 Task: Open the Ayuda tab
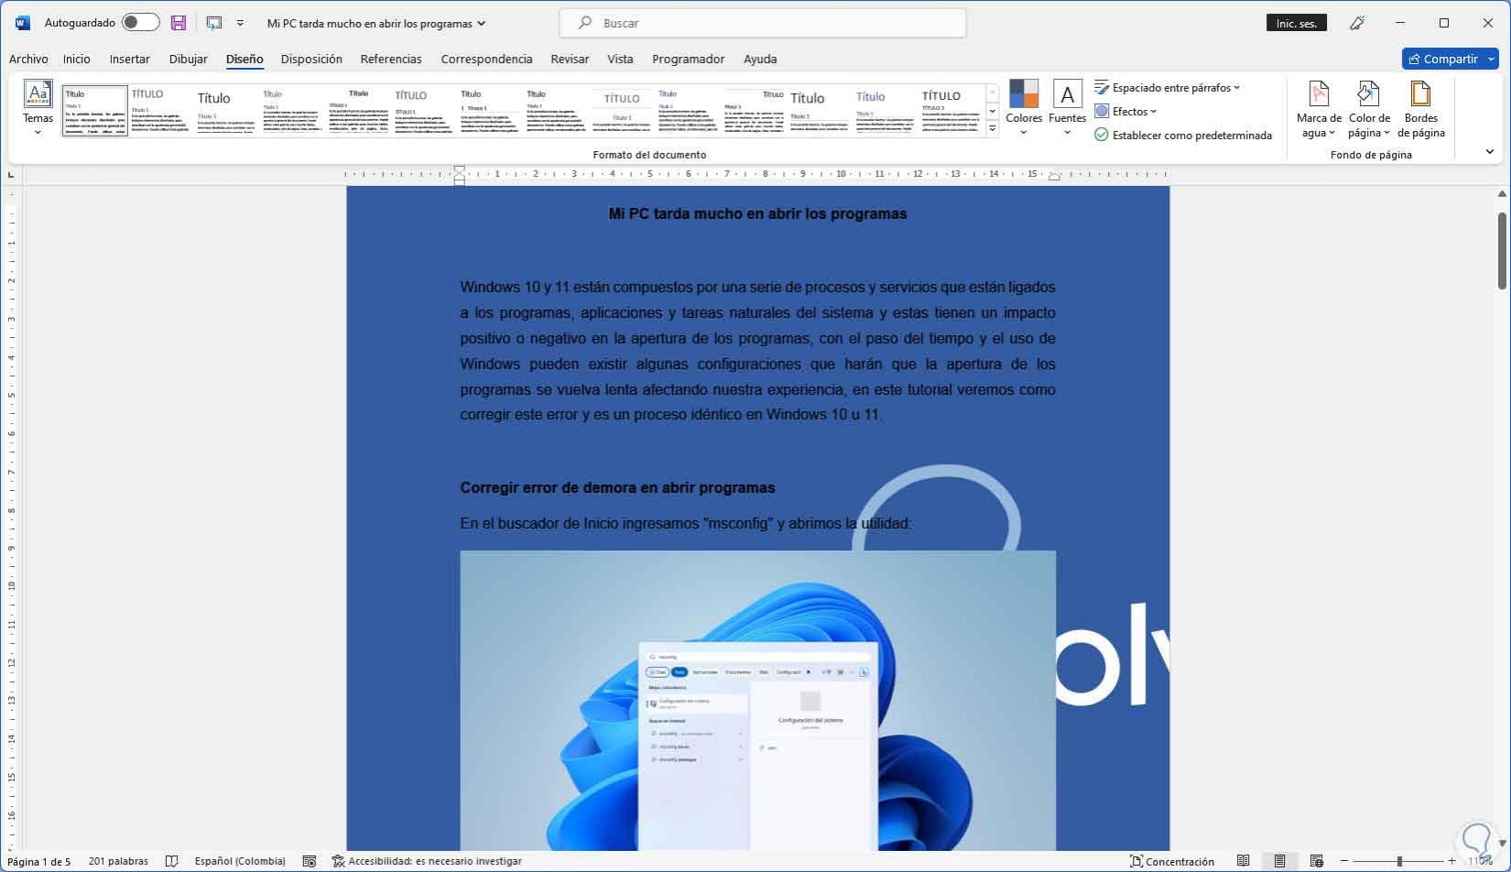click(760, 59)
